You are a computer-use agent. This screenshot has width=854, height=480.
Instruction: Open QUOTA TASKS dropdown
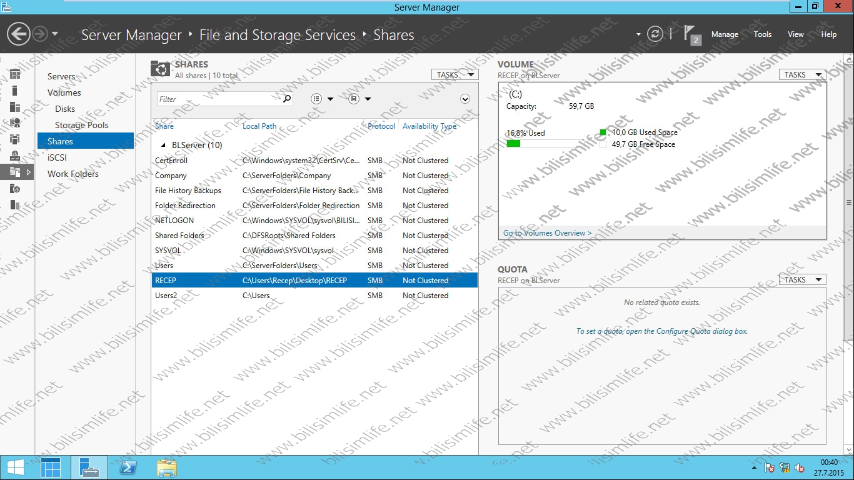point(802,279)
